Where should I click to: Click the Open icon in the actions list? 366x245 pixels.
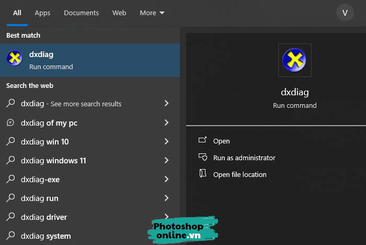pyautogui.click(x=203, y=141)
